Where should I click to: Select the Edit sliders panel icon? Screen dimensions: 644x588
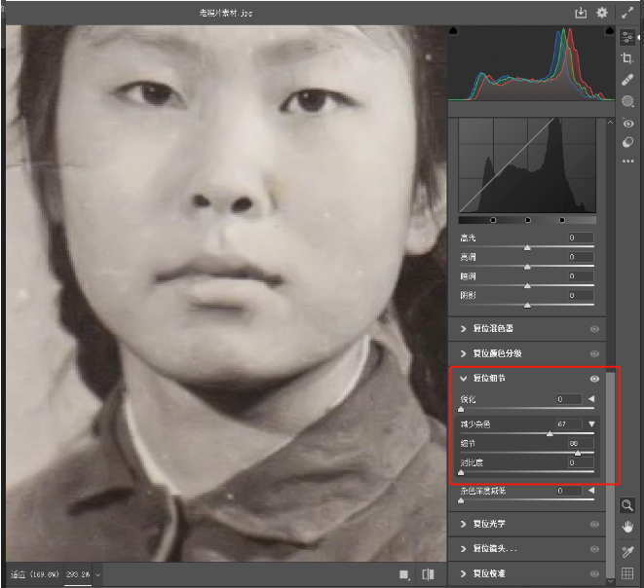[627, 37]
